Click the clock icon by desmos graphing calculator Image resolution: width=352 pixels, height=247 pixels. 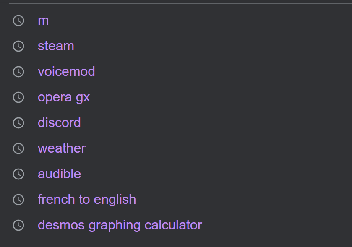pyautogui.click(x=18, y=225)
